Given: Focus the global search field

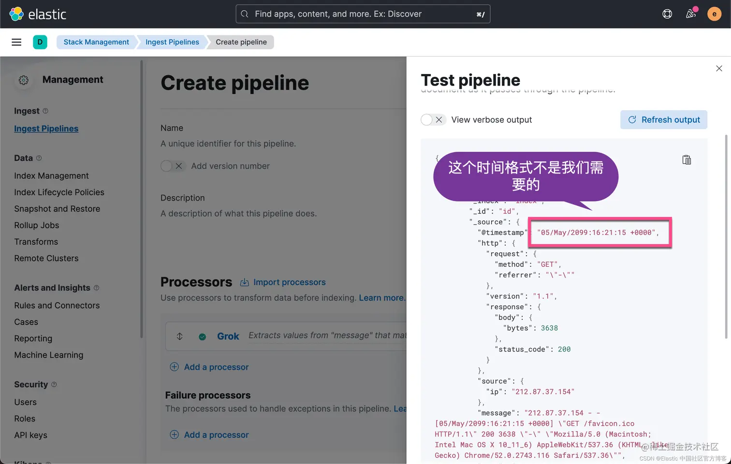Looking at the screenshot, I should click(363, 14).
